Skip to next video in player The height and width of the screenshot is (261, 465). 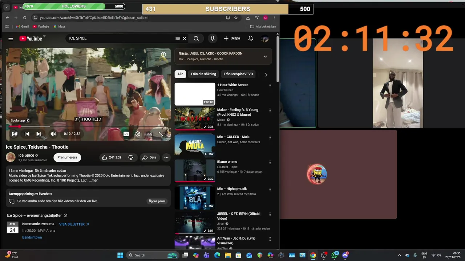tap(39, 134)
